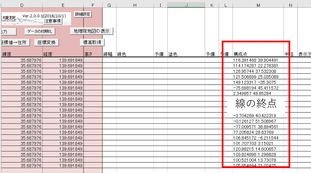Click データの初期化 to reset data
Viewport: 311px width, 173px height.
pyautogui.click(x=40, y=31)
